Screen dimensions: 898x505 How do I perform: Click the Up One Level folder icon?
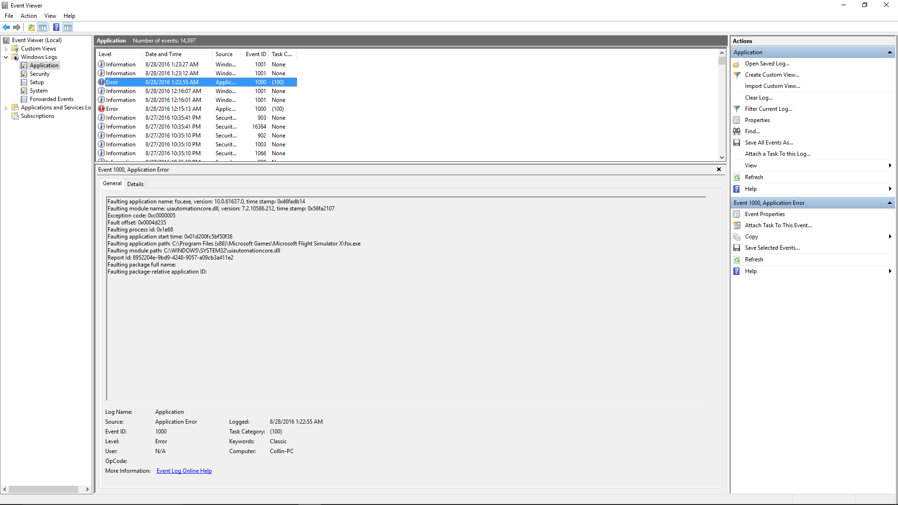[31, 27]
